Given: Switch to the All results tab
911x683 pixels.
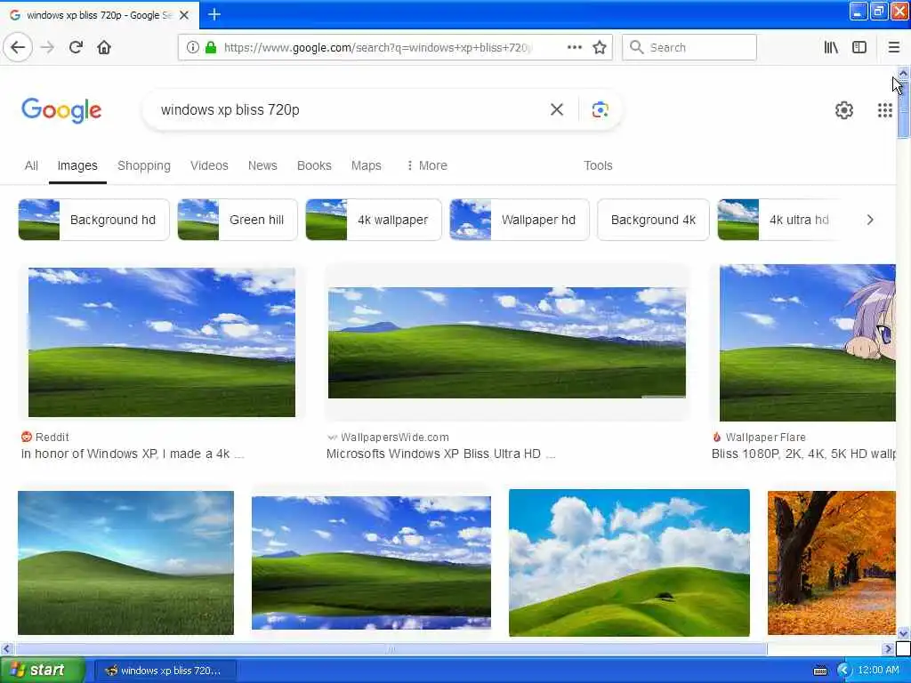Looking at the screenshot, I should [x=31, y=165].
